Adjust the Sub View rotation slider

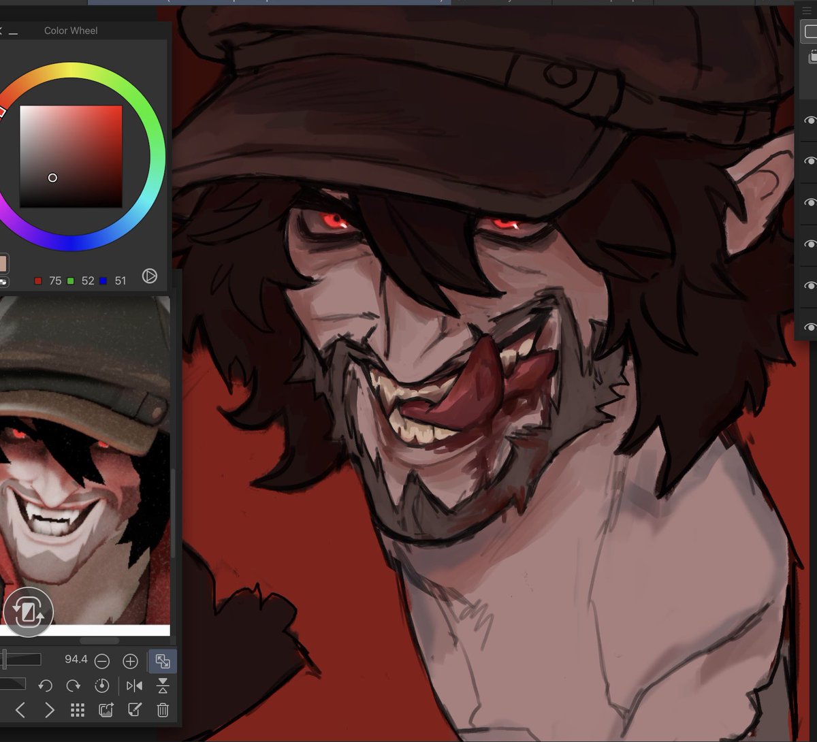click(12, 684)
